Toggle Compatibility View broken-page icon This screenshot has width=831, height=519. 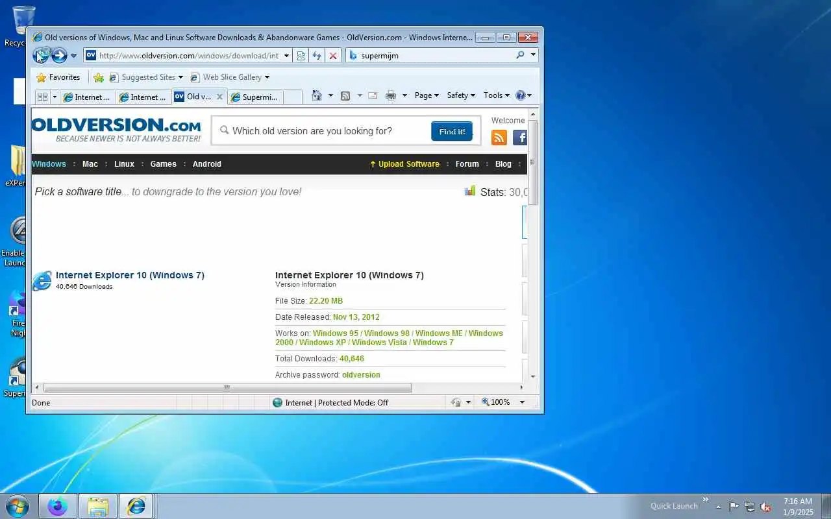tap(301, 56)
